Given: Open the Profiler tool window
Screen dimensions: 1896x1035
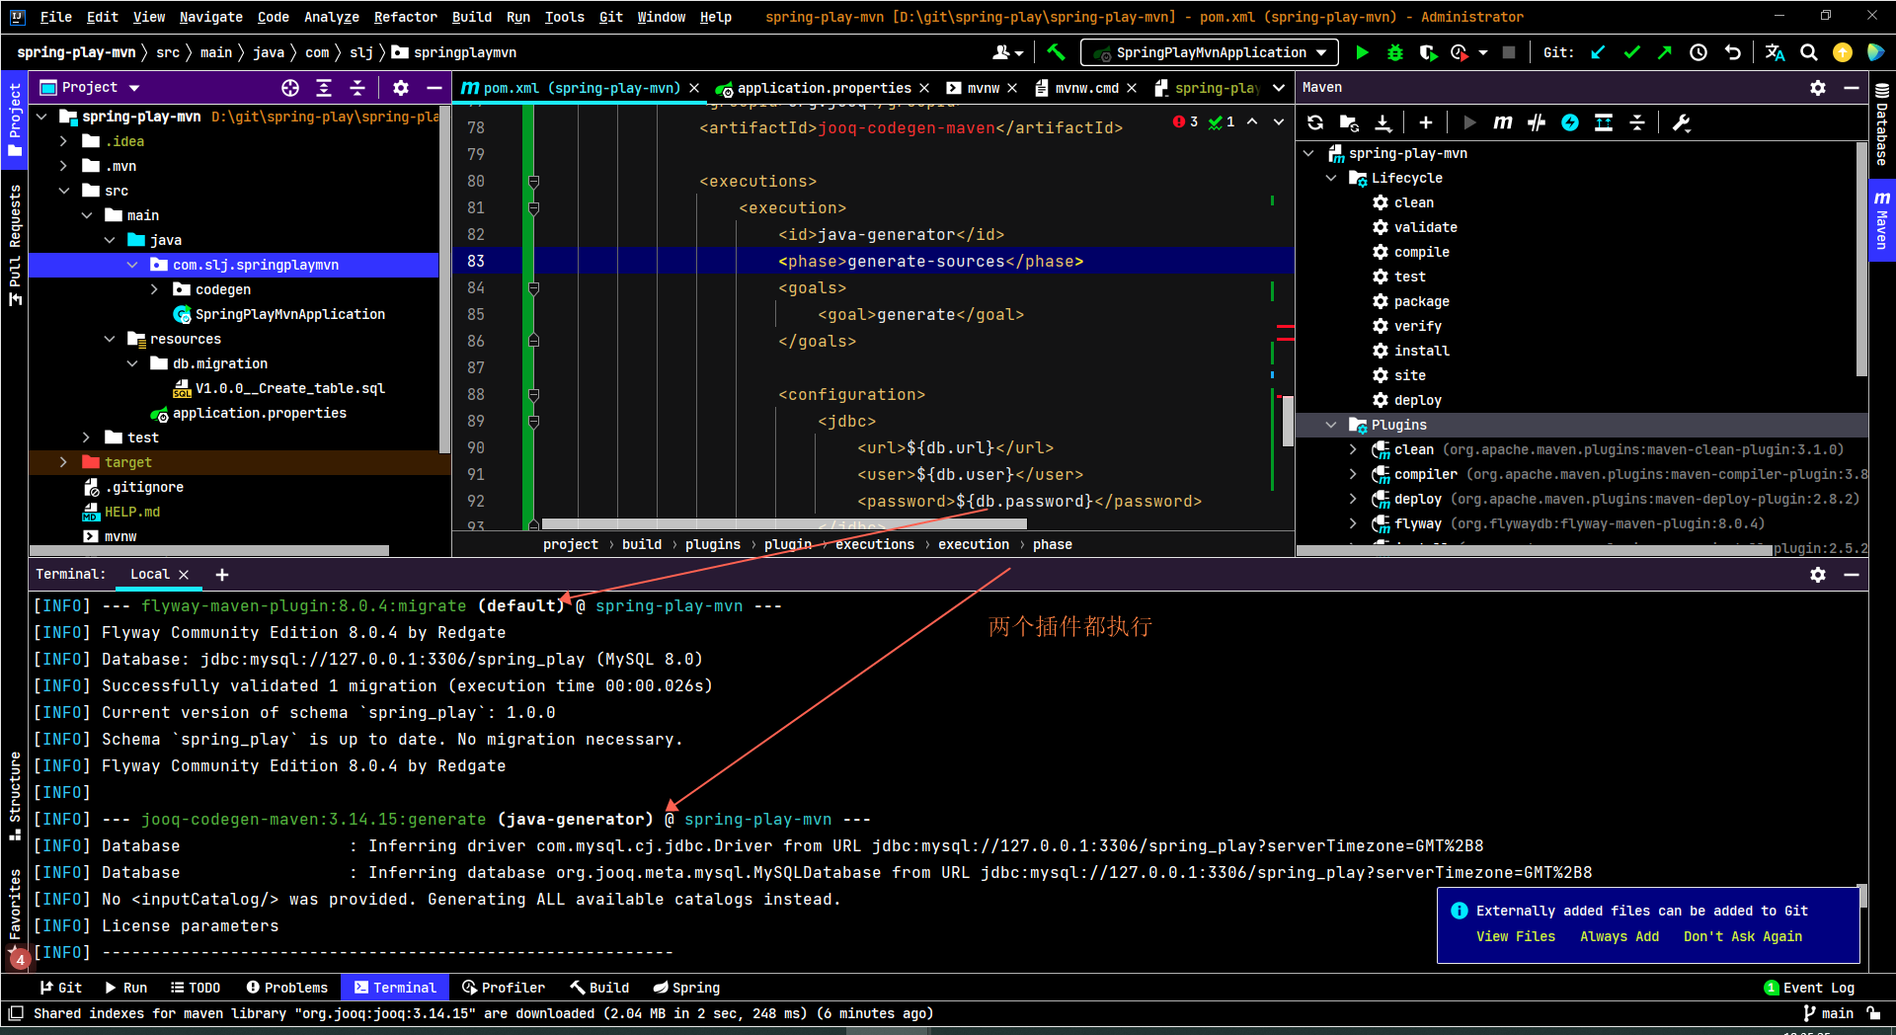Looking at the screenshot, I should pyautogui.click(x=504, y=988).
